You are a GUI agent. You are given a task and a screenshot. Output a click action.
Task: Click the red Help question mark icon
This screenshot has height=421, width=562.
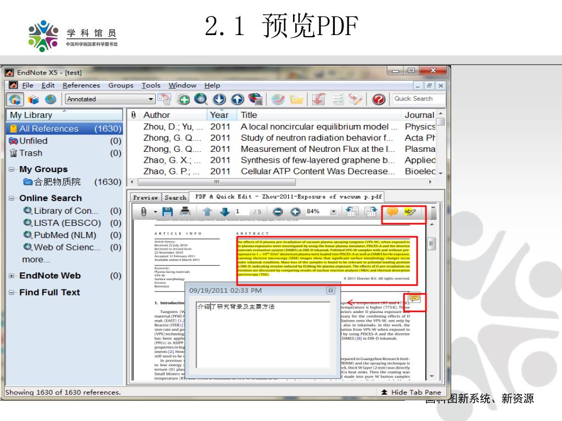pyautogui.click(x=379, y=99)
